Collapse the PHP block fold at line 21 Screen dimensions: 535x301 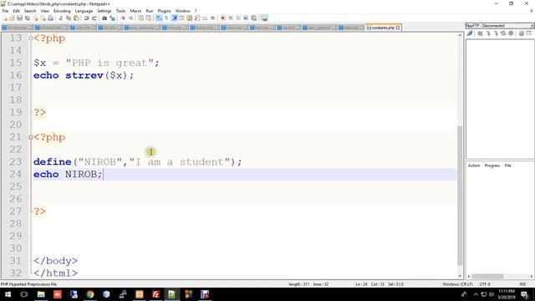pyautogui.click(x=31, y=137)
